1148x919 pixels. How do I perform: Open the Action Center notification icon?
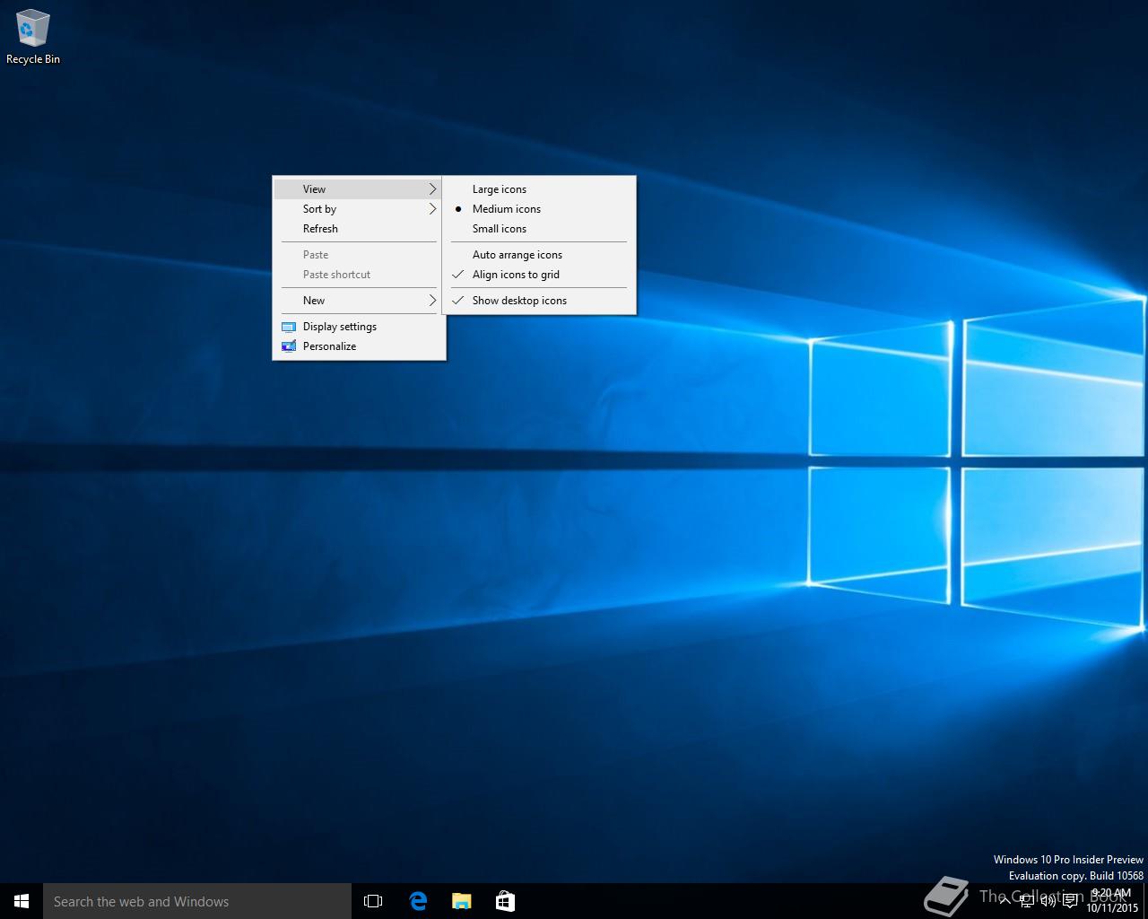(x=1070, y=901)
